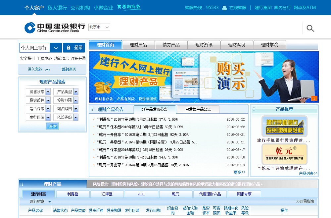Select the 网银专享 product tab
The width and height of the screenshot is (331, 218).
[x=244, y=194]
